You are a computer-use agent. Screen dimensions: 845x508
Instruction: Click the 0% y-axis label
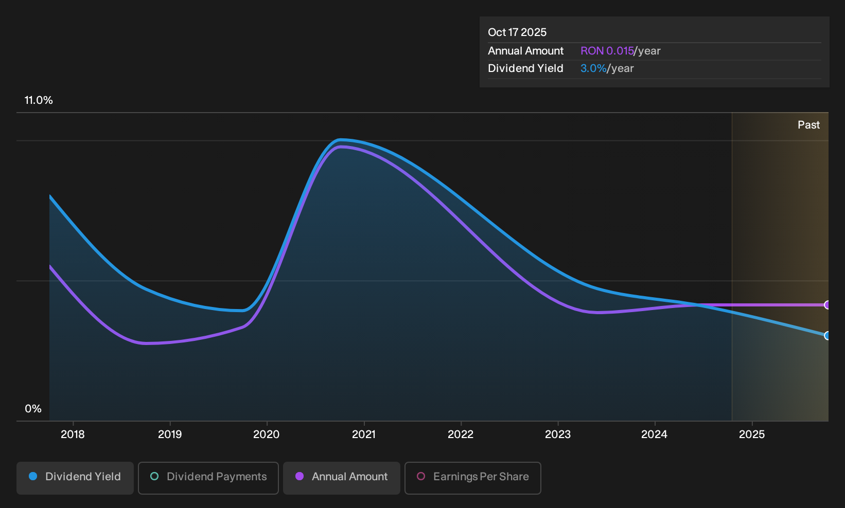pos(33,409)
